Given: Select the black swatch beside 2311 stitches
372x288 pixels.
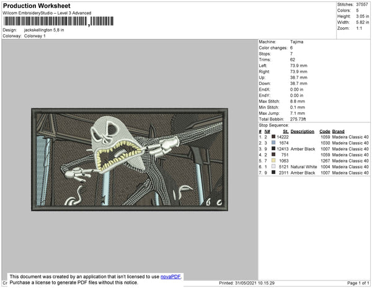Looking at the screenshot, I should pos(273,173).
